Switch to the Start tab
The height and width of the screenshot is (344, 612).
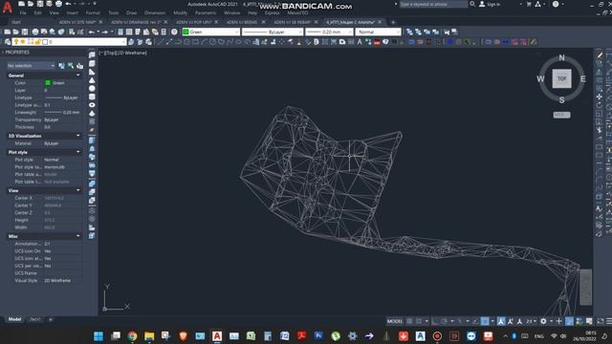coord(15,22)
